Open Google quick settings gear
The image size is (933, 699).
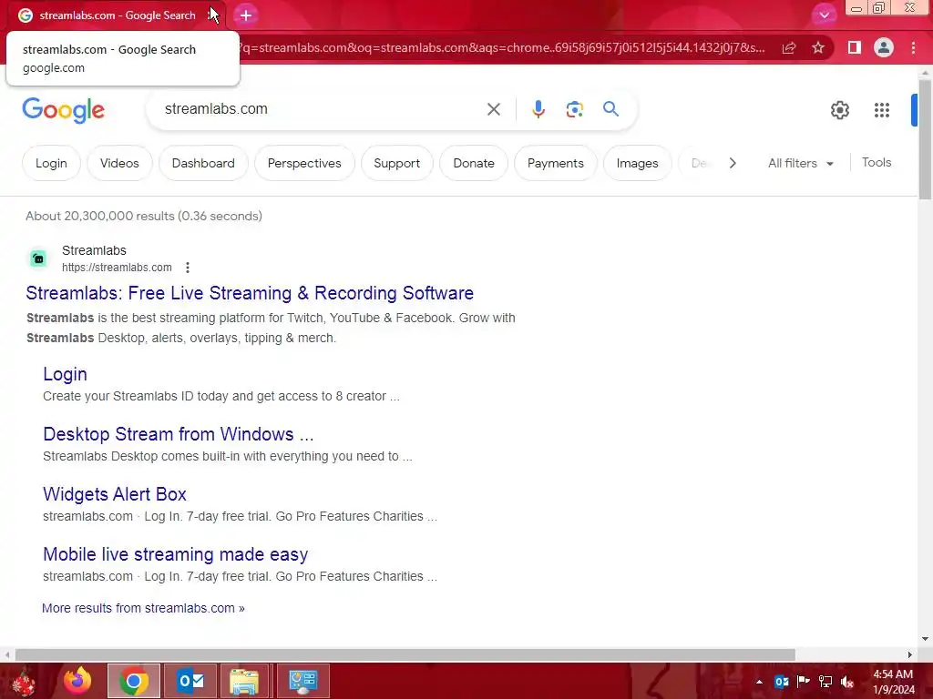tap(839, 110)
